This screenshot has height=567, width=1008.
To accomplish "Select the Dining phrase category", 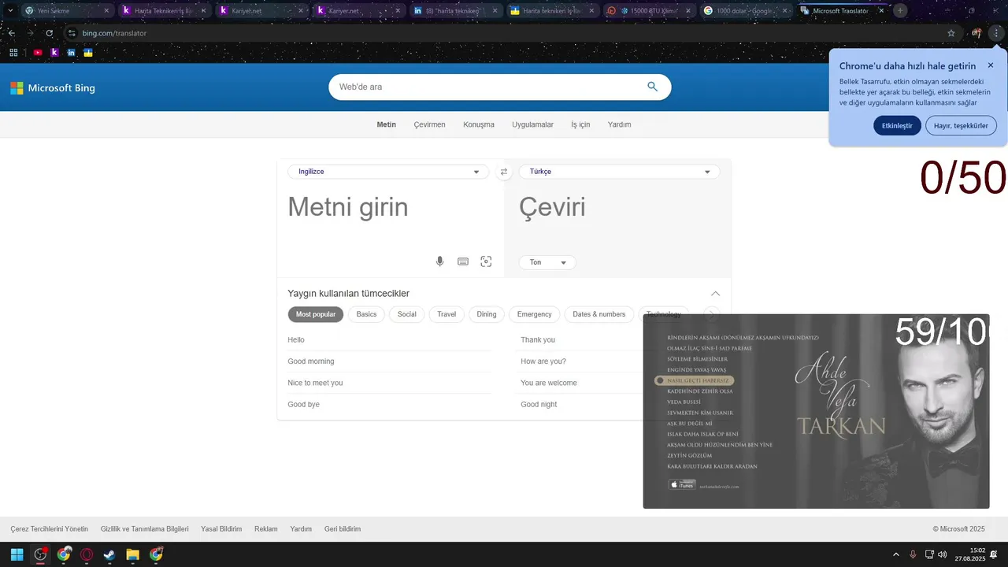I will [487, 314].
